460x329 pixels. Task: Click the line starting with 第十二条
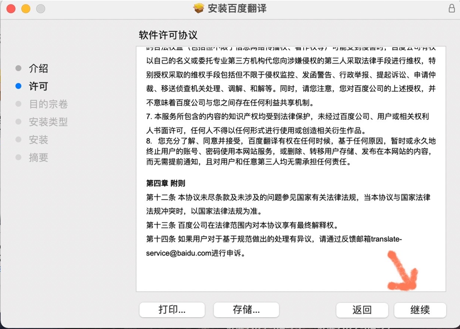(x=288, y=204)
